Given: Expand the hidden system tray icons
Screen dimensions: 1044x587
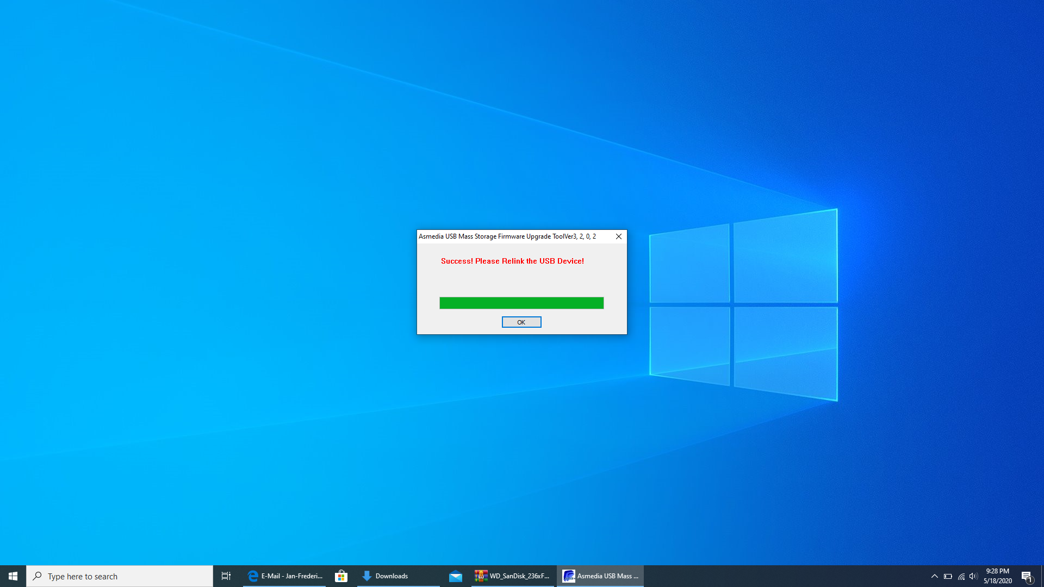Looking at the screenshot, I should point(934,576).
